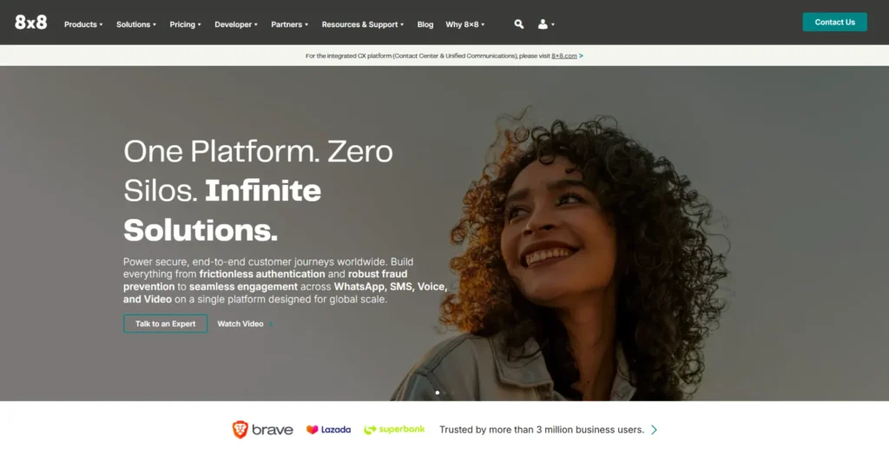Click the Brave logo
Screen dimensions: 889x455
tap(262, 430)
